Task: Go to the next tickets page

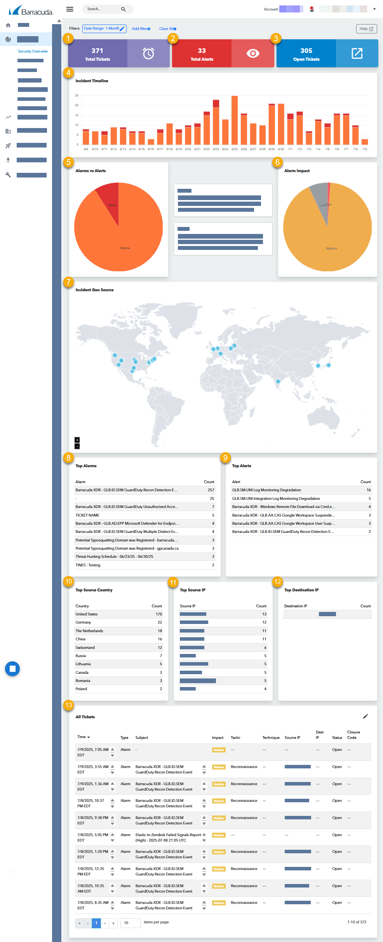Action: [105, 923]
